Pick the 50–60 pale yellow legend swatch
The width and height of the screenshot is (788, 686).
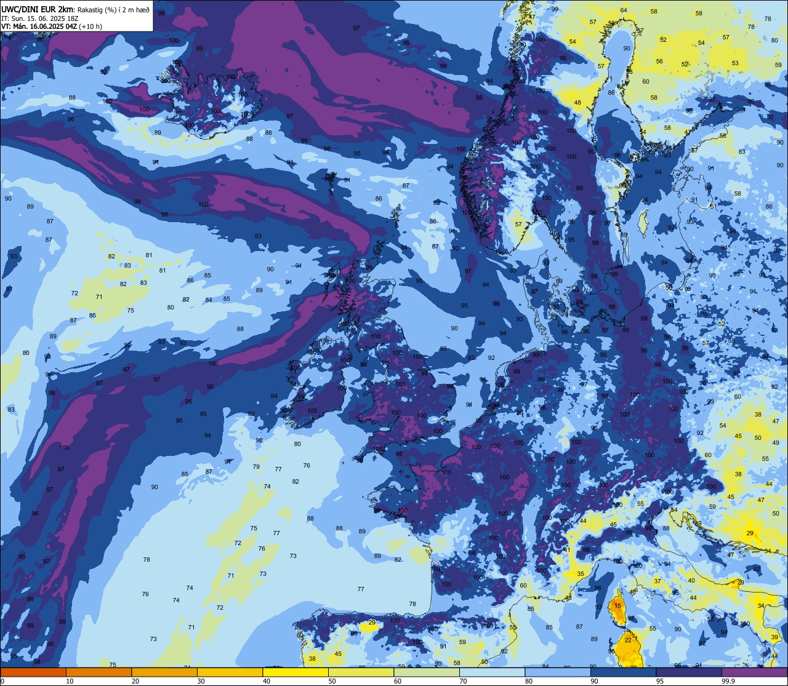(361, 672)
